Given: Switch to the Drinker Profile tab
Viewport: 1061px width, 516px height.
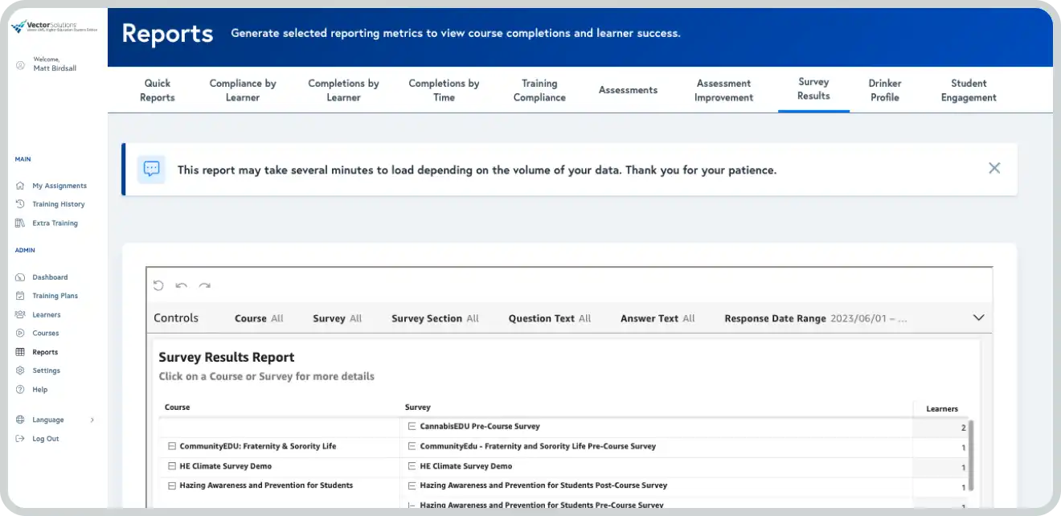Looking at the screenshot, I should [884, 90].
